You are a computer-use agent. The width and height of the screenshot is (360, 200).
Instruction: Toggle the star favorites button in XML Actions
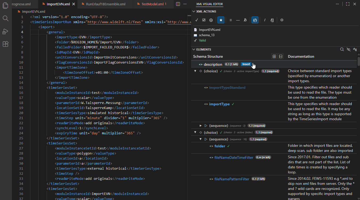(221, 20)
